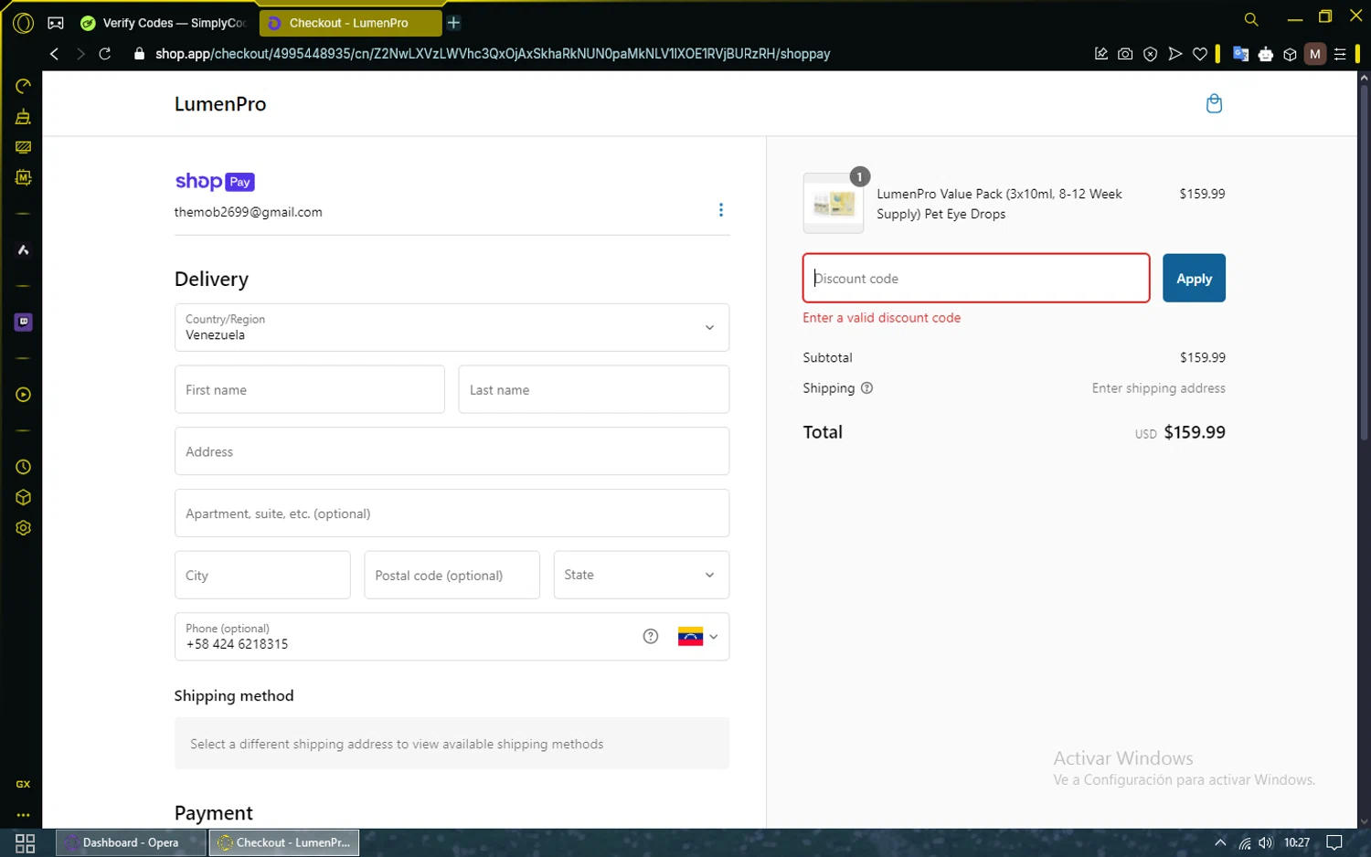Click the Phone field help question mark

pos(651,637)
